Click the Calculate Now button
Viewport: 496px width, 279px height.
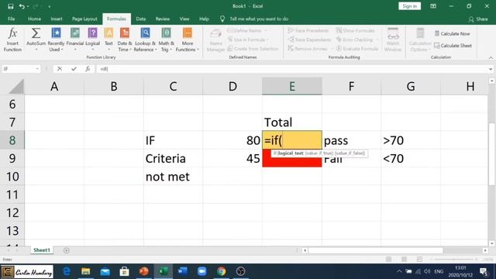tap(452, 33)
